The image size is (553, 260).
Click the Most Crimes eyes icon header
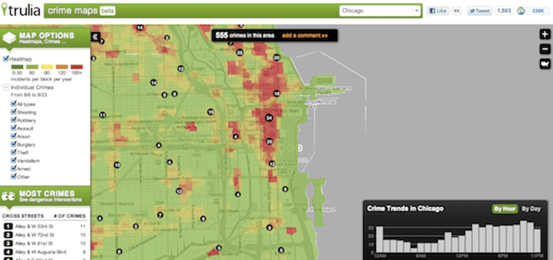click(8, 196)
